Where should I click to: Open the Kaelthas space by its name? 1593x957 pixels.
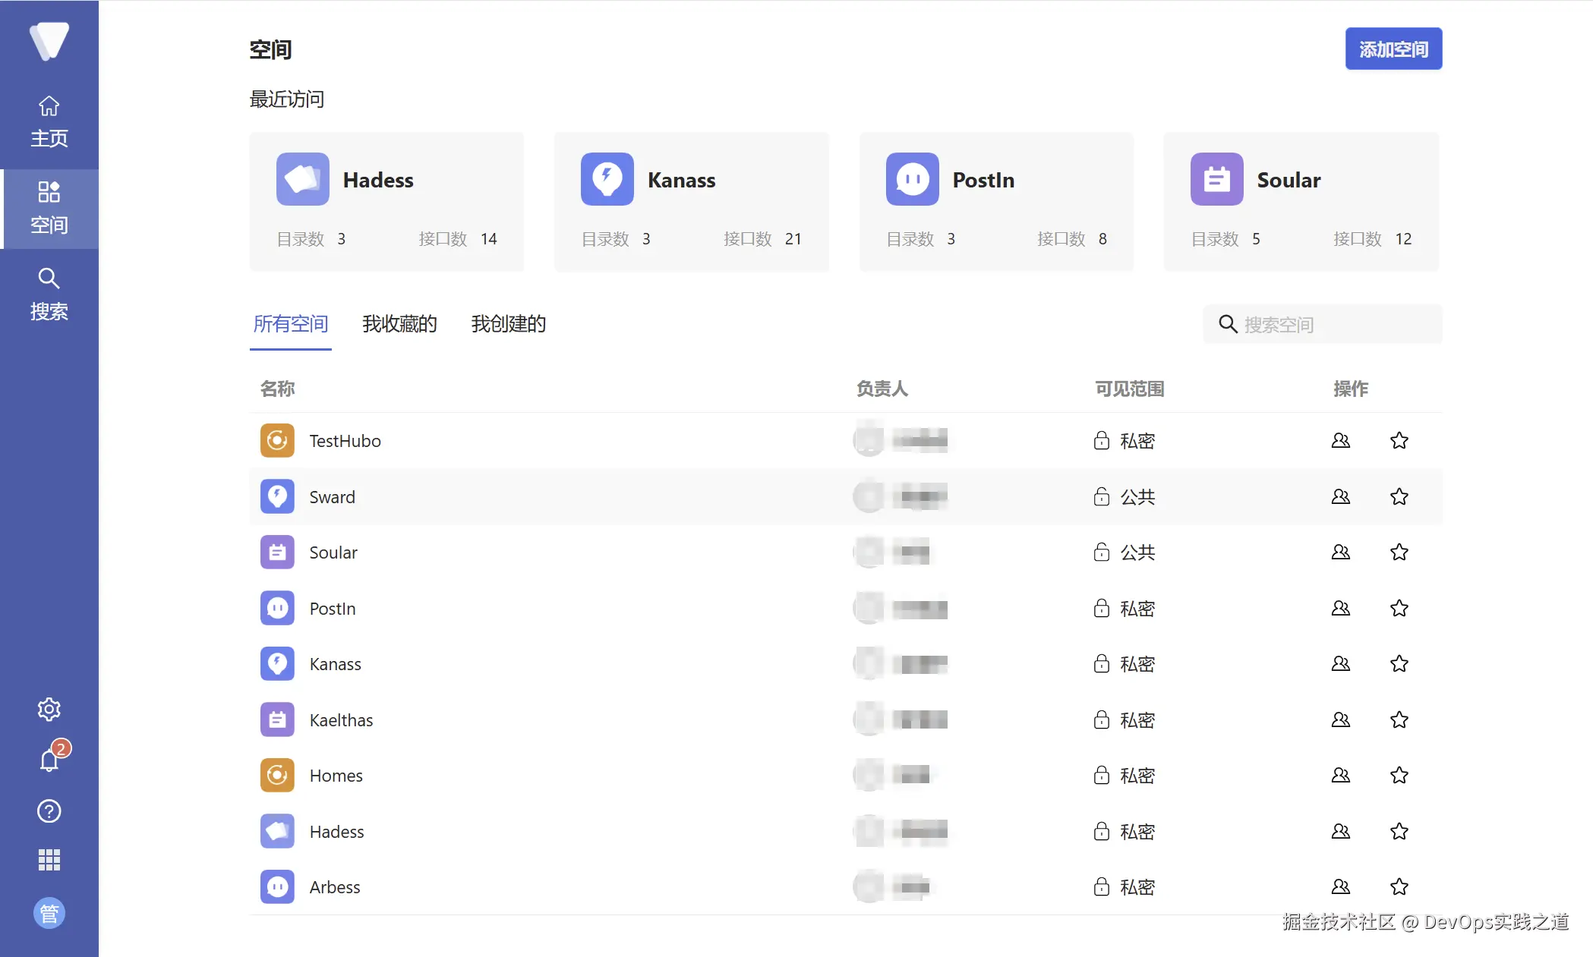pos(341,719)
